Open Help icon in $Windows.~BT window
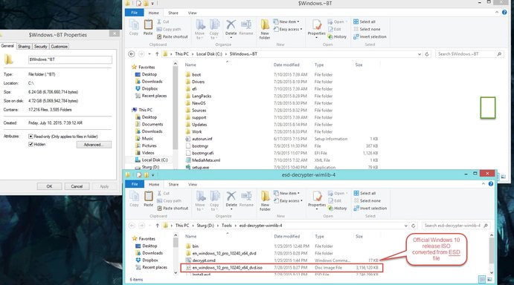Image resolution: width=514 pixels, height=285 pixels. click(x=504, y=13)
